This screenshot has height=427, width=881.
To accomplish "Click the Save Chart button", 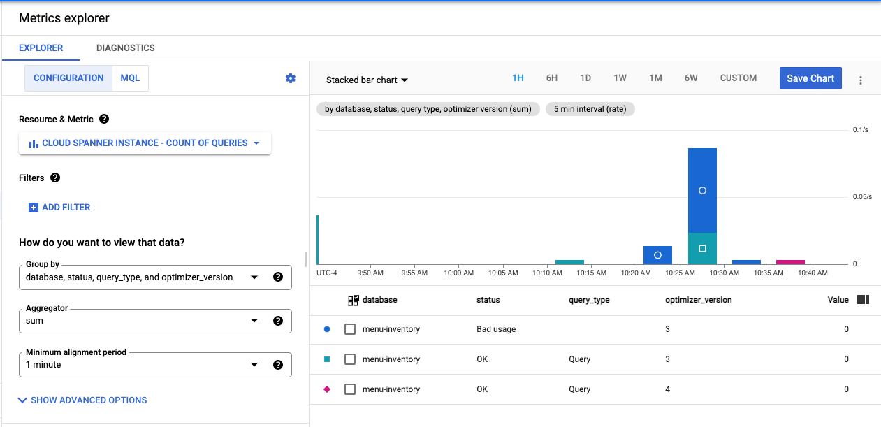I will point(810,78).
